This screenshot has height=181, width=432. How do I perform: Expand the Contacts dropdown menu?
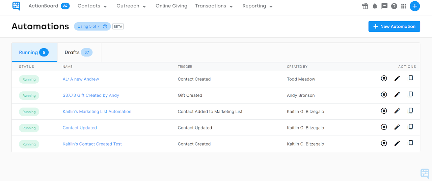[x=92, y=6]
